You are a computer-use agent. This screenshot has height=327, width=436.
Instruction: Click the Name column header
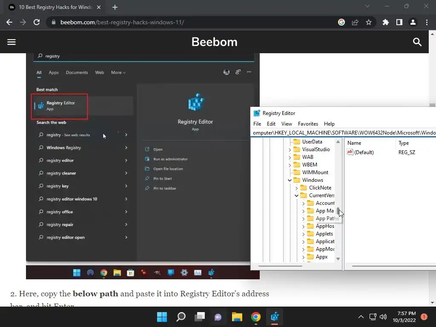[354, 143]
